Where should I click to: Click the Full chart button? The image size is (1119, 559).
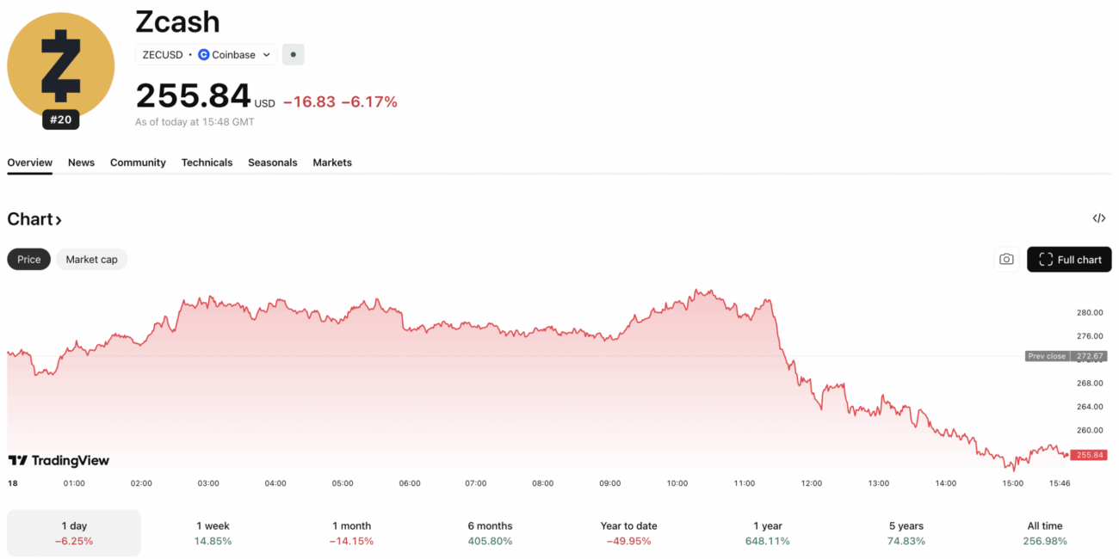pos(1069,260)
